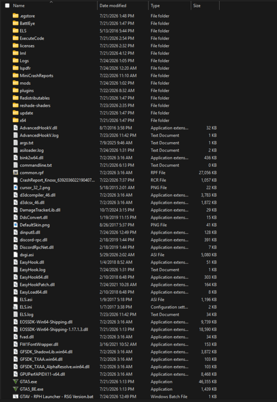The width and height of the screenshot is (277, 402).
Task: Select the DefaultSkin.png file icon
Action: click(16, 225)
